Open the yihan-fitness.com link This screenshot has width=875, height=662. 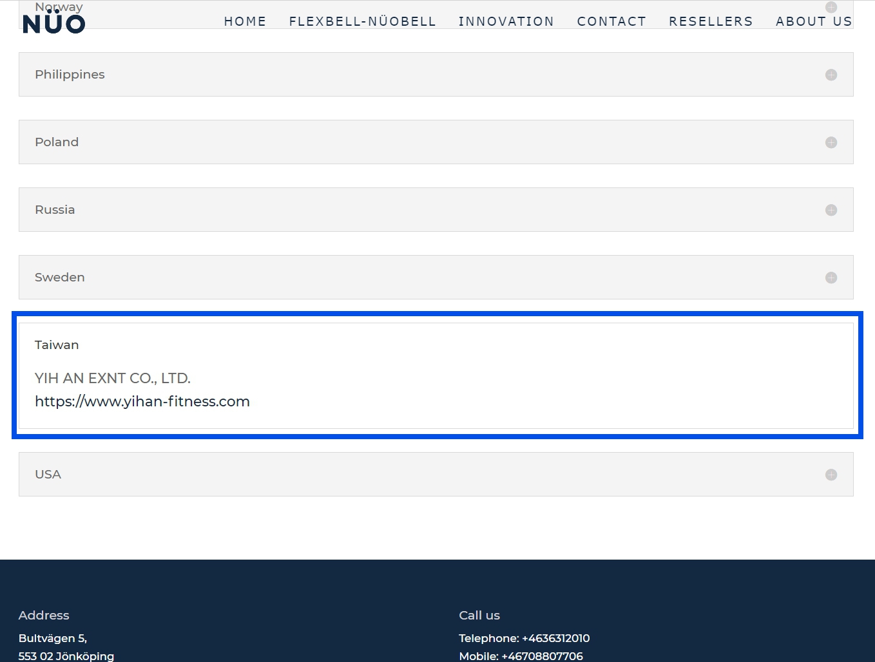coord(142,401)
